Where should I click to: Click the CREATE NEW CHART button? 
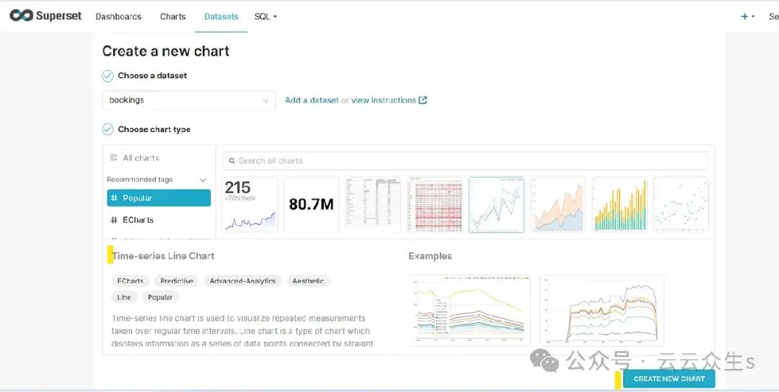coord(669,379)
